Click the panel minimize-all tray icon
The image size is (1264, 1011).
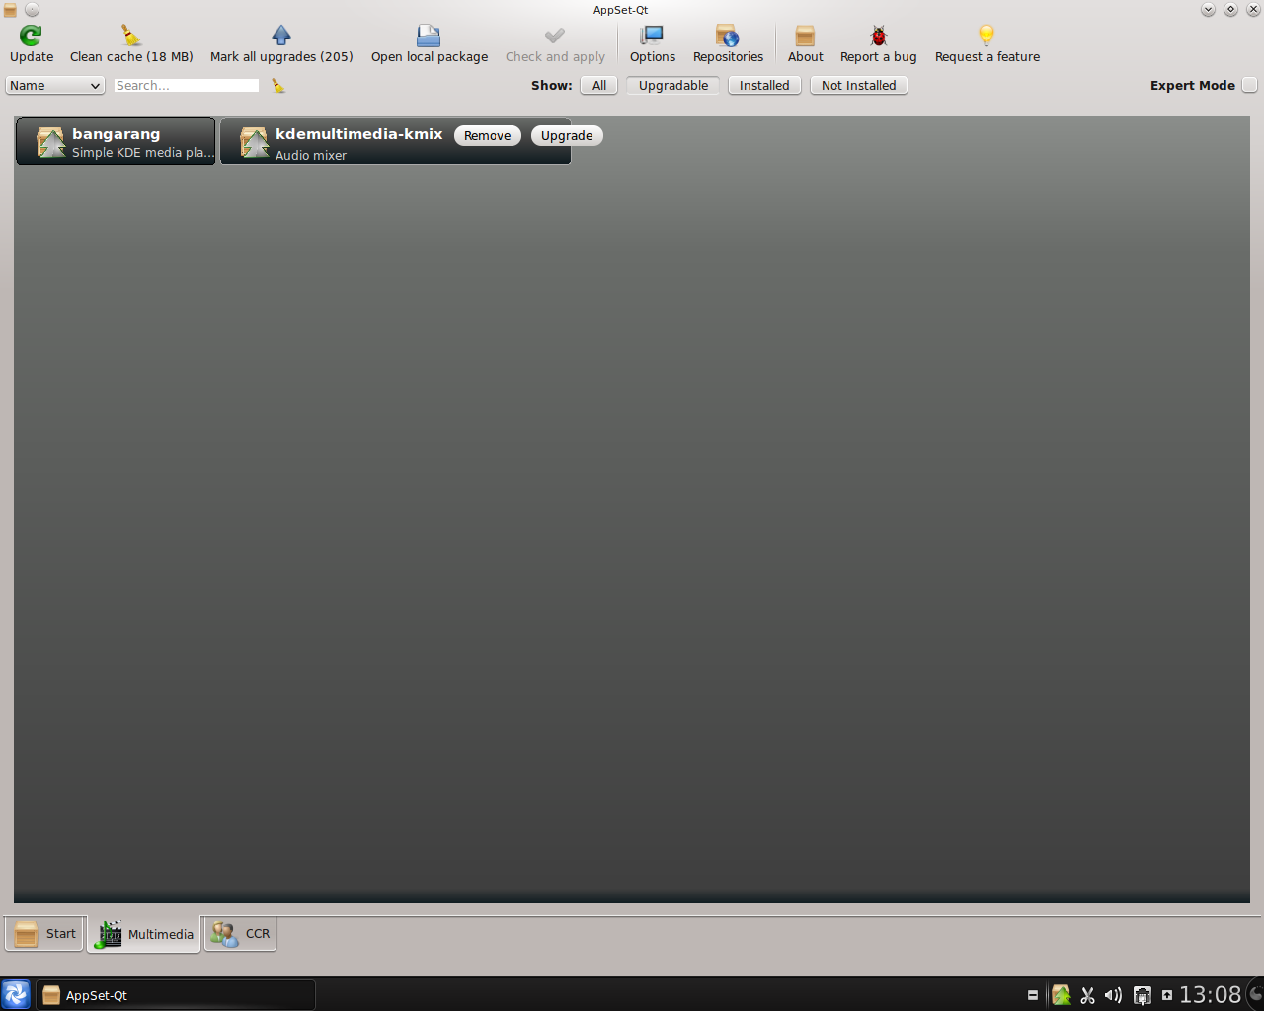click(1033, 995)
